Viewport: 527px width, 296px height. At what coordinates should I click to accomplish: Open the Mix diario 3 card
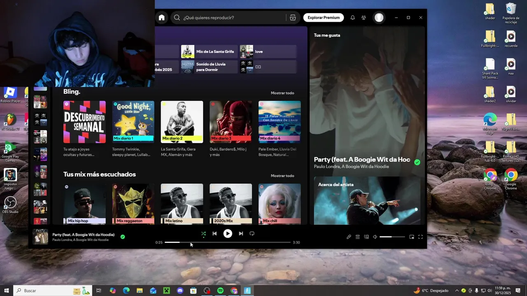click(231, 129)
